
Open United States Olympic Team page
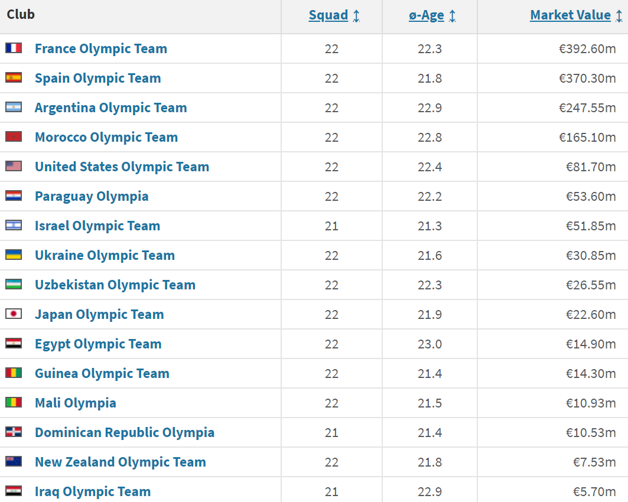click(122, 167)
